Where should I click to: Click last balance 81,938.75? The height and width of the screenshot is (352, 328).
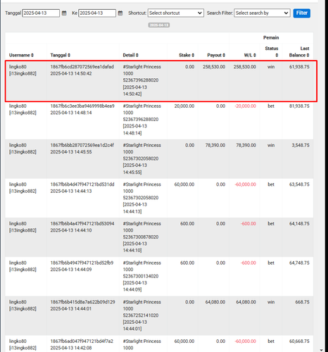pyautogui.click(x=299, y=106)
